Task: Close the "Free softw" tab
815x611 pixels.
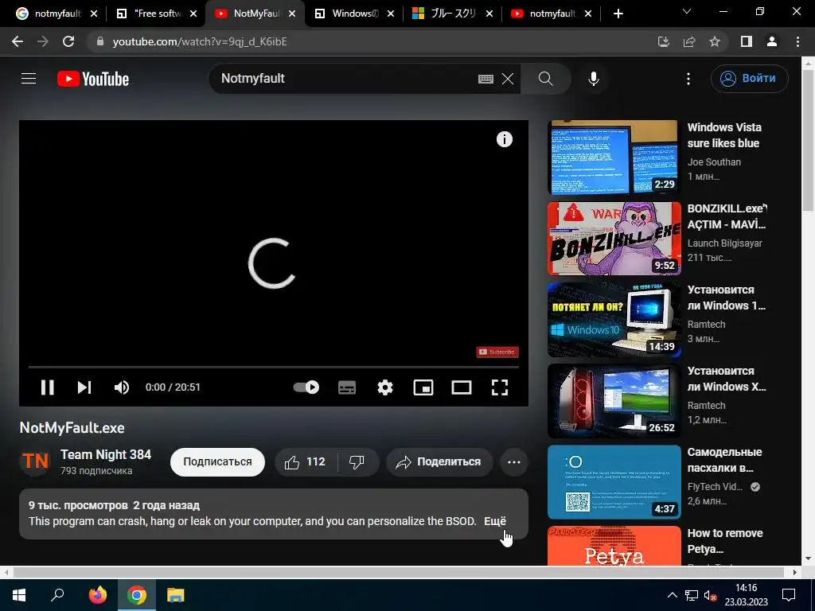Action: click(193, 14)
